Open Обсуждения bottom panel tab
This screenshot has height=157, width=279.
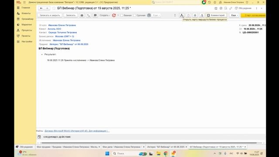click(x=24, y=147)
